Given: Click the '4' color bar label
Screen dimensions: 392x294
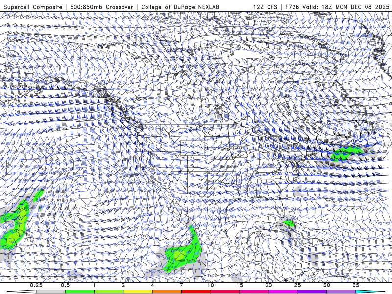Looking at the screenshot, I should pos(152,285).
